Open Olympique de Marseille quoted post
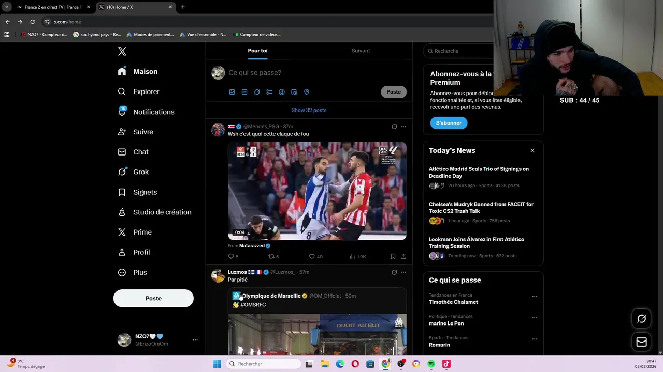 (317, 321)
